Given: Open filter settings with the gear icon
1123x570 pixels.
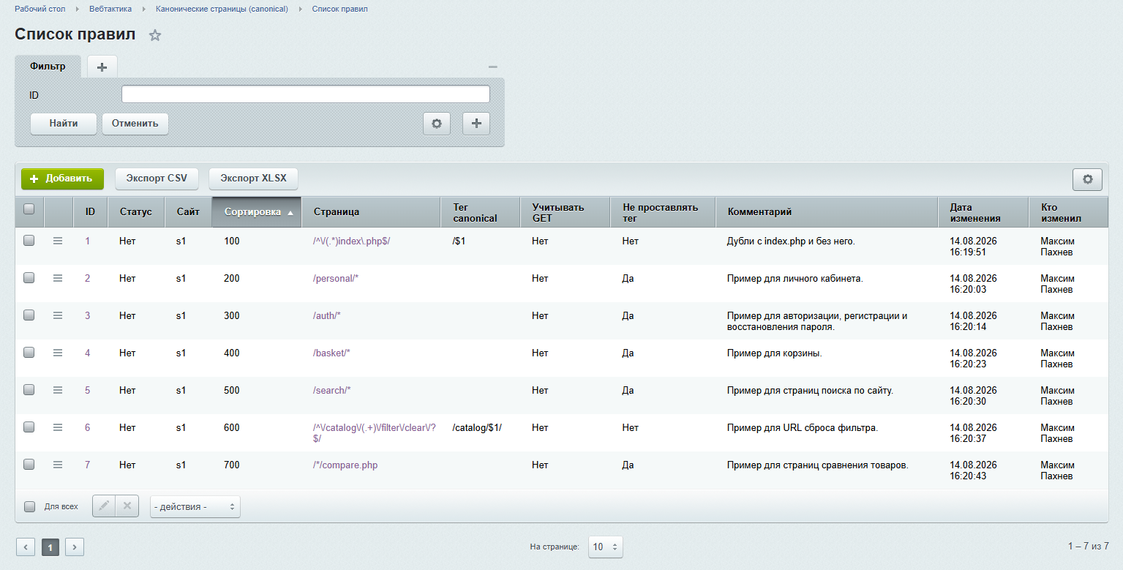Looking at the screenshot, I should point(437,124).
